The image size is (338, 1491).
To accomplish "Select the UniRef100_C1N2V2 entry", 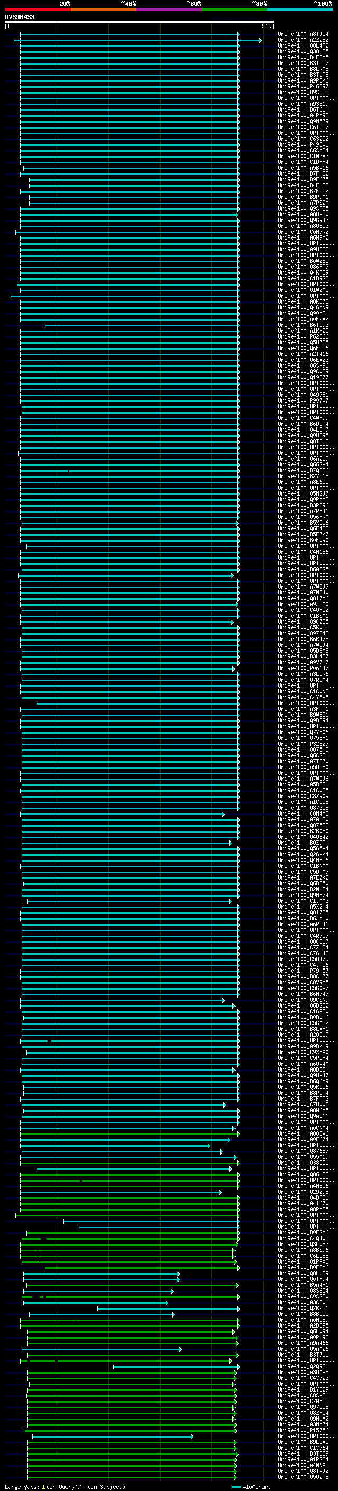I will [303, 156].
